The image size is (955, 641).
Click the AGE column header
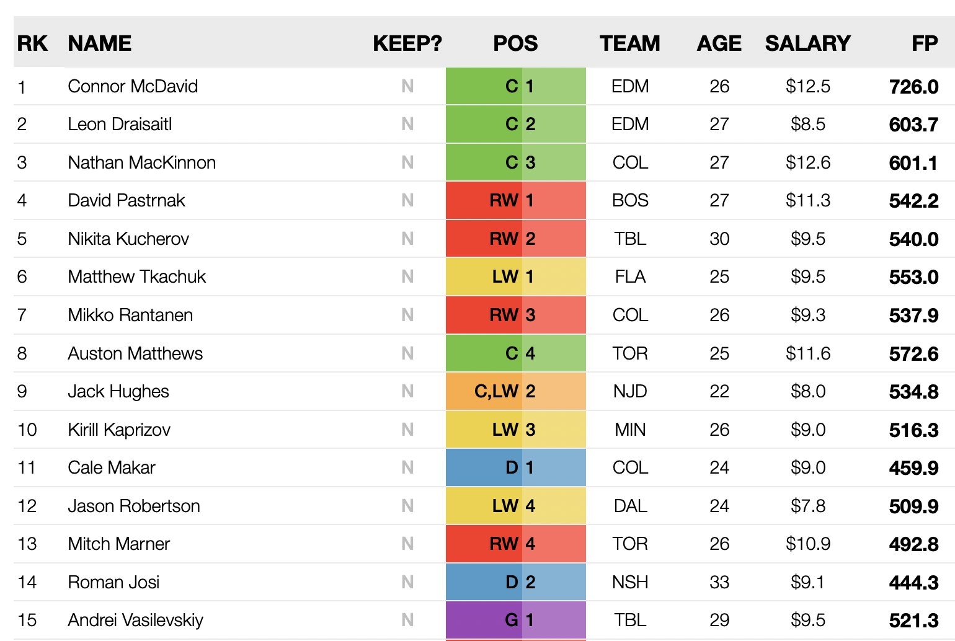pyautogui.click(x=719, y=43)
